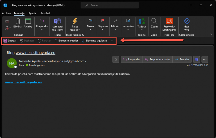Open the Responder ribbon dropdown arrow
This screenshot has height=138, width=216.
(42, 29)
